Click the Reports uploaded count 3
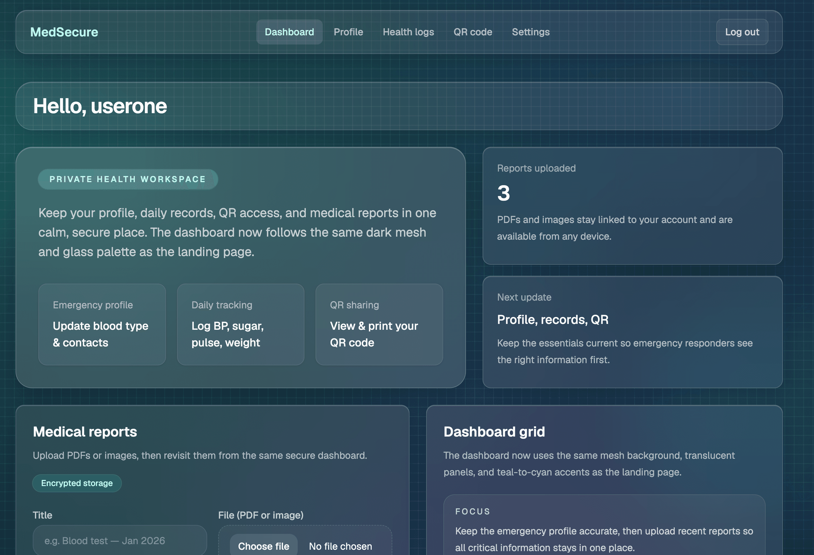This screenshot has width=814, height=555. [x=504, y=193]
